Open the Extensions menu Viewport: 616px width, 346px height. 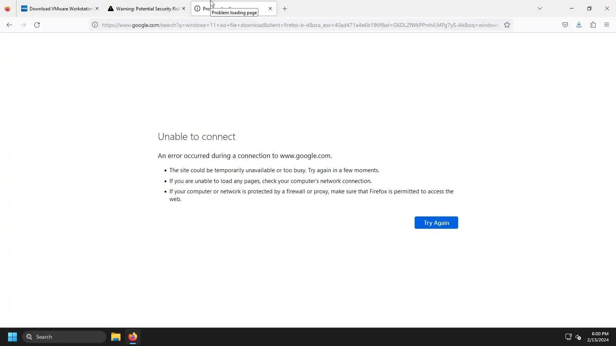(593, 25)
